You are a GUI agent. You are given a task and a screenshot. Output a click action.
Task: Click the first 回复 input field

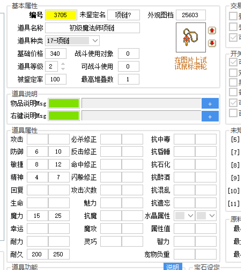click(x=38, y=190)
